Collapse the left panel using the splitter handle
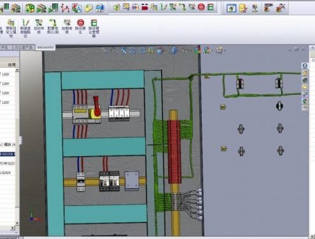This screenshot has height=239, width=315. coord(20,140)
